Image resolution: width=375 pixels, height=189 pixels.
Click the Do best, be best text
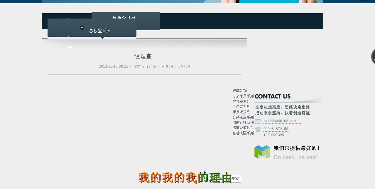coord(295,158)
